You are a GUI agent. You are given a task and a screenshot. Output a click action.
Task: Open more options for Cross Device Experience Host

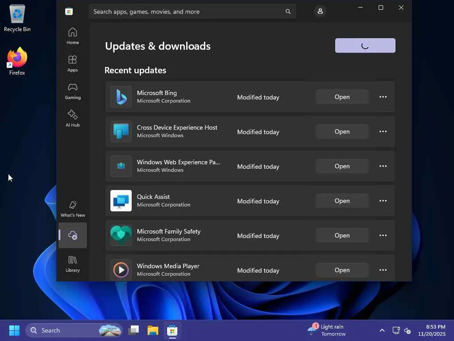(383, 131)
